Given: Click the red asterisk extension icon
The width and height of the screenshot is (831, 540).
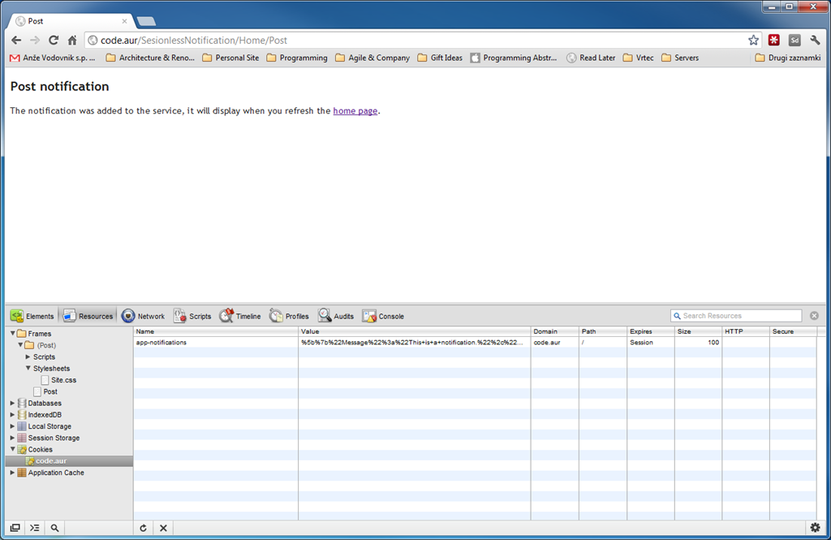Looking at the screenshot, I should pos(773,41).
